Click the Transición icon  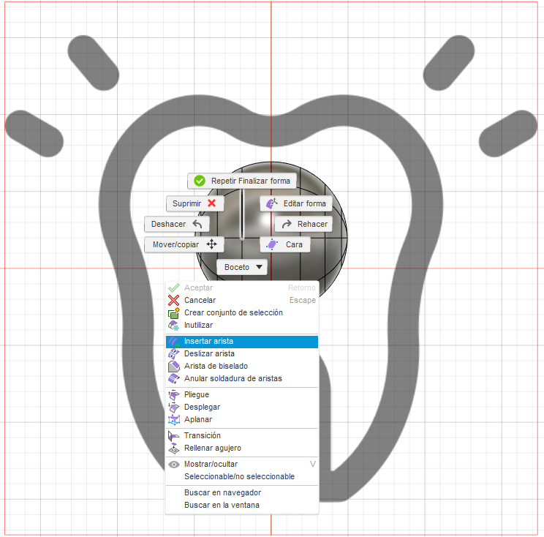click(x=174, y=436)
